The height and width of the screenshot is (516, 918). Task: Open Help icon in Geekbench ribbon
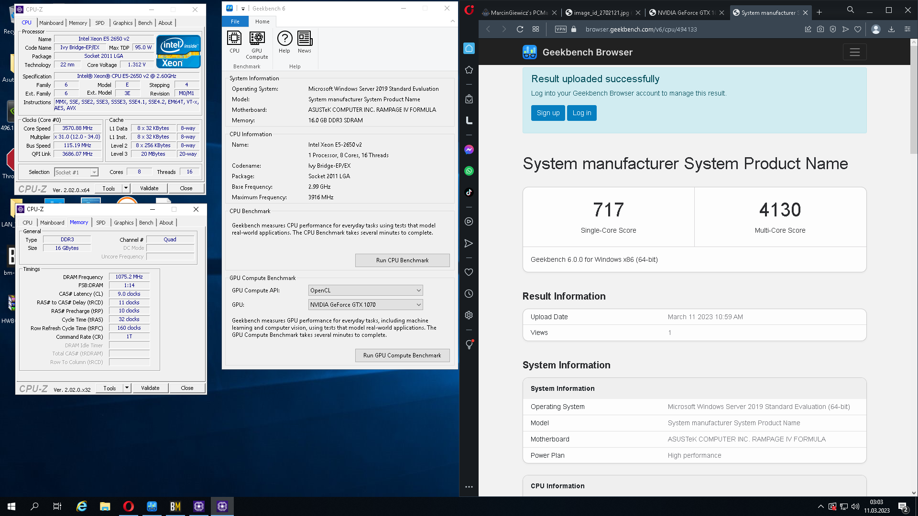pyautogui.click(x=284, y=42)
